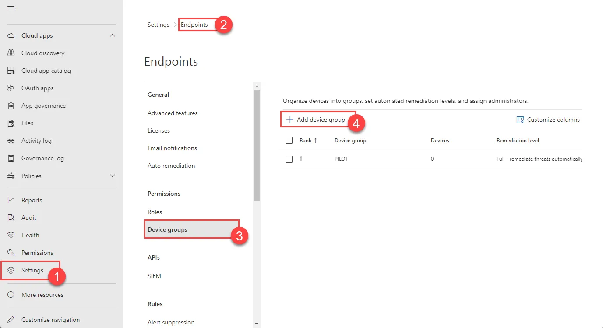Viewport: 603px width, 328px height.
Task: Tick the checkbox for PILOT device group
Action: click(x=289, y=159)
